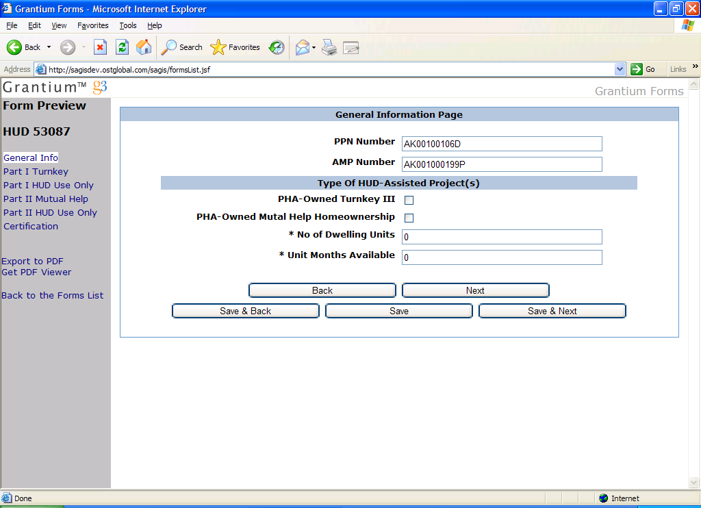Click the PPN Number input field
The image size is (701, 508).
(502, 144)
